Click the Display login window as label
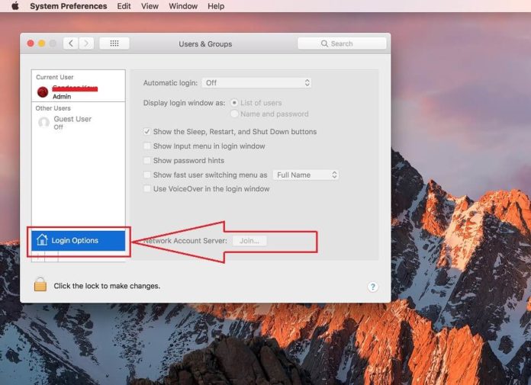531x385 pixels. click(184, 103)
